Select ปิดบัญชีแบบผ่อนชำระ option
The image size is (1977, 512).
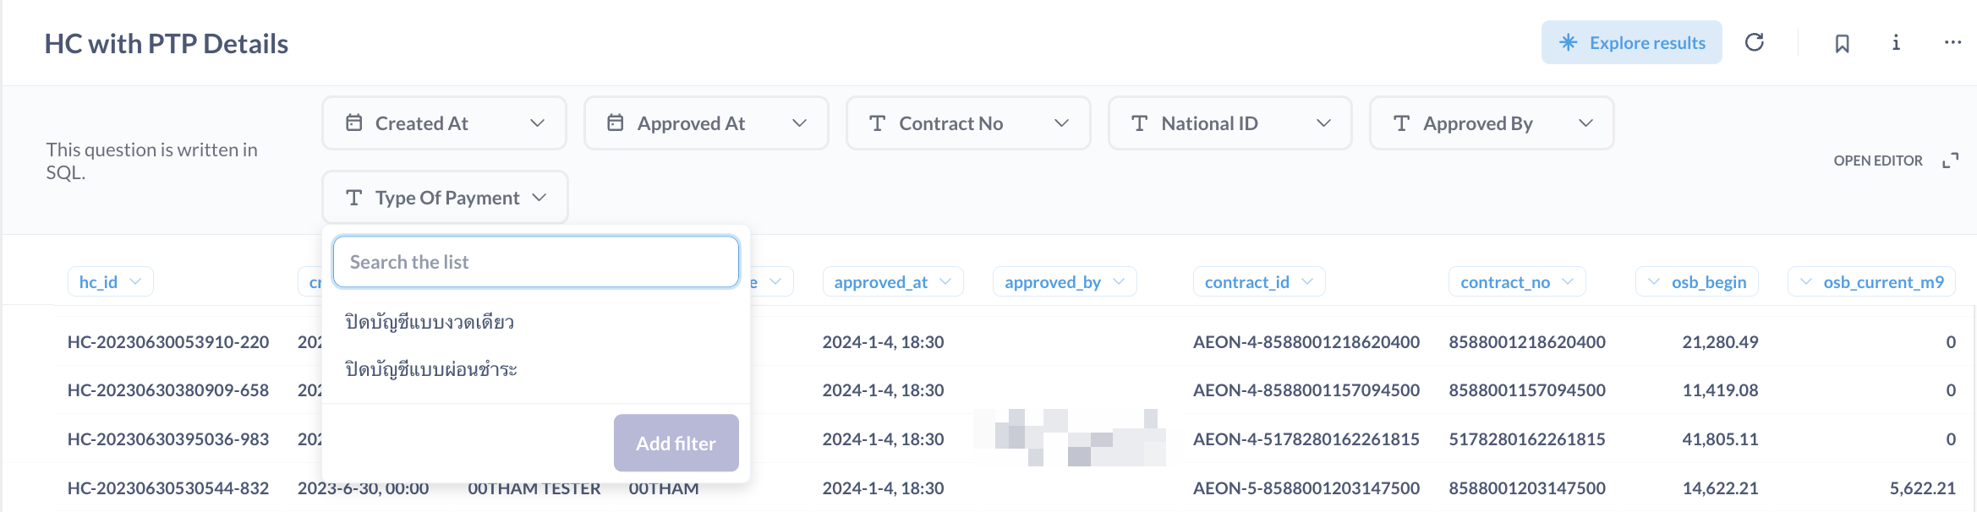(431, 369)
